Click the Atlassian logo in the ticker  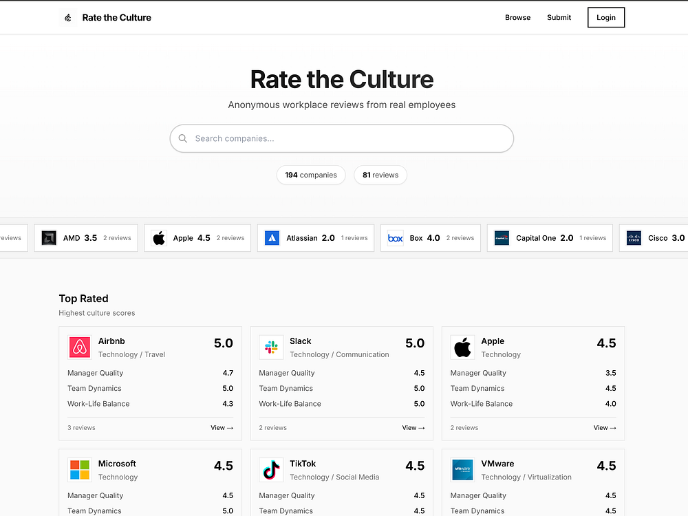tap(272, 238)
